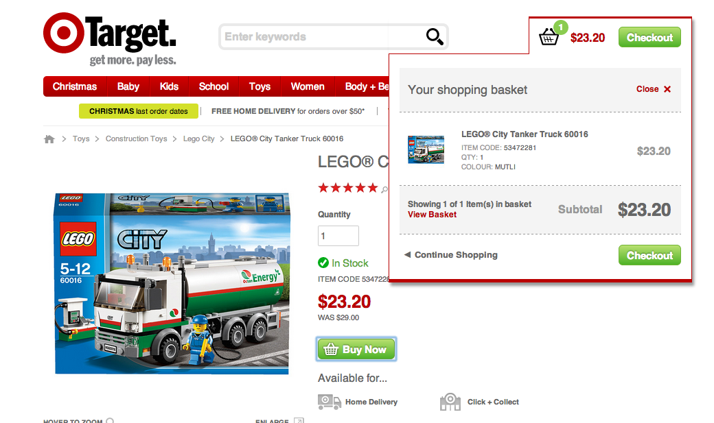Click the tanker truck thumbnail in basket

click(426, 149)
